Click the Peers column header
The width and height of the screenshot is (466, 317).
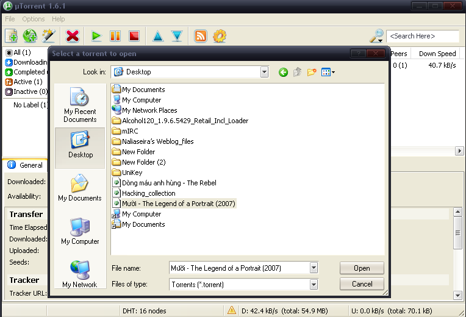coord(400,54)
